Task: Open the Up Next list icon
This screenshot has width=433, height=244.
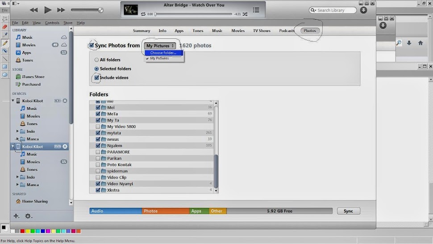Action: (256, 10)
